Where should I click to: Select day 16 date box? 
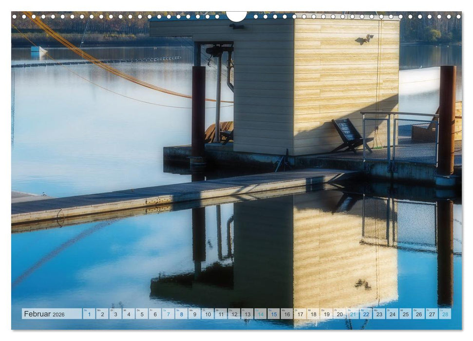(x=286, y=314)
